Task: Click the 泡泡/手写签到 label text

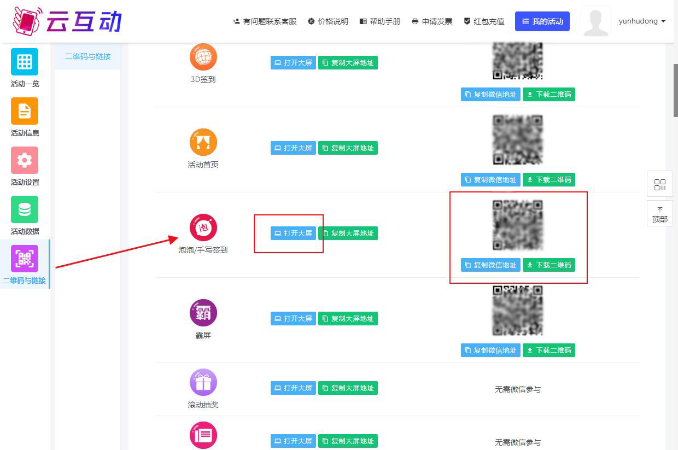Action: click(203, 250)
